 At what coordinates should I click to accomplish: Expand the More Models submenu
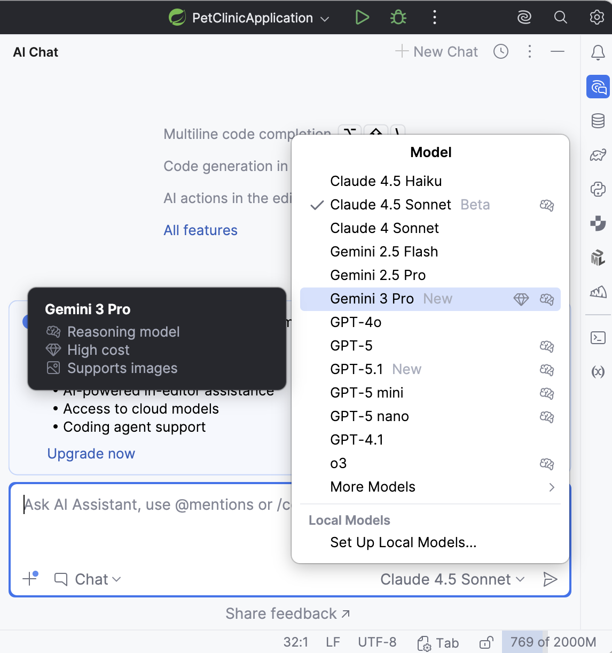(x=372, y=486)
